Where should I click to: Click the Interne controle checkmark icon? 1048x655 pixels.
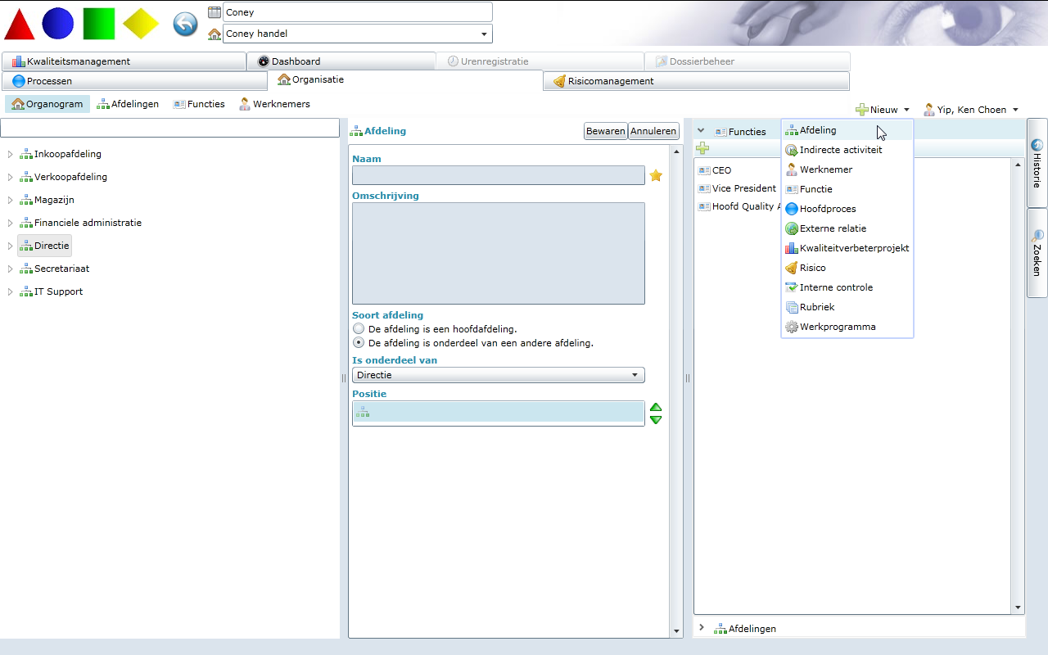click(792, 287)
